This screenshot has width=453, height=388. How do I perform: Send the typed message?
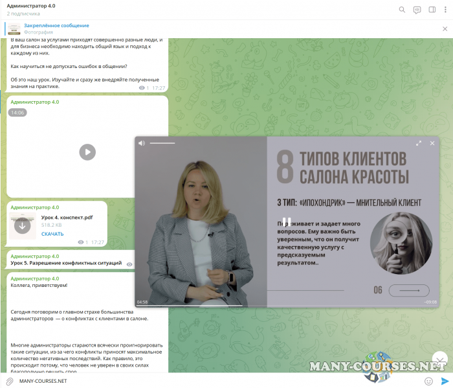click(x=445, y=381)
